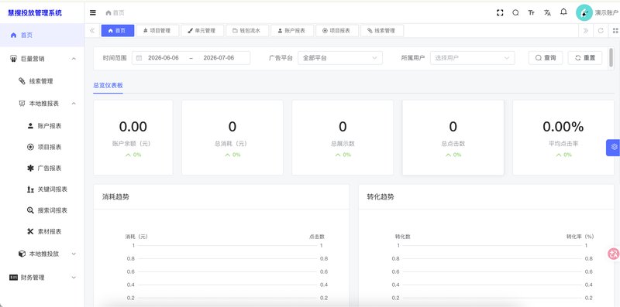
Task: Open 账户报表 in the sidebar
Action: [x=42, y=126]
